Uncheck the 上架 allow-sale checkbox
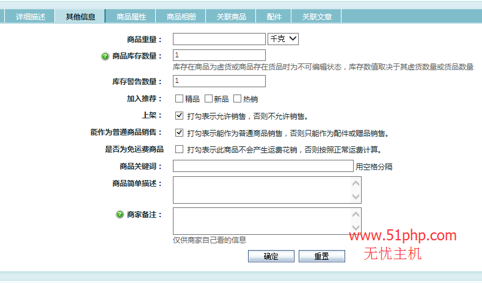This screenshot has height=283, width=482. pos(180,115)
